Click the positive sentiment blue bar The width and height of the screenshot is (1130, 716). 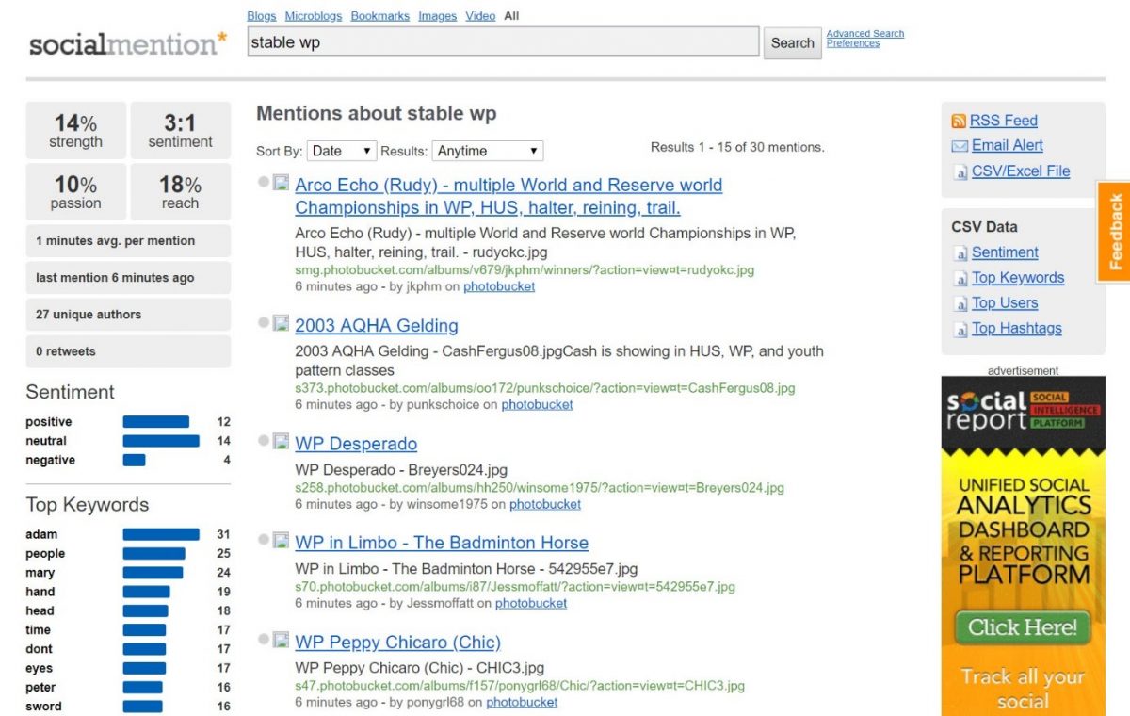tap(155, 422)
